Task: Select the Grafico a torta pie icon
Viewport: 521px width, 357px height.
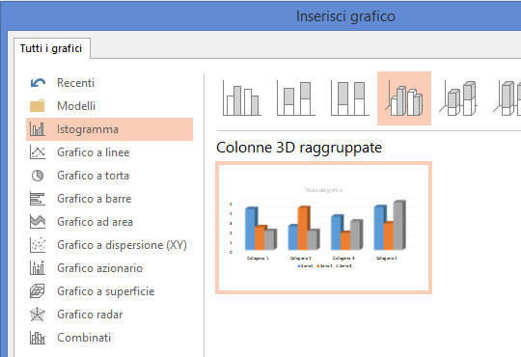Action: point(38,176)
